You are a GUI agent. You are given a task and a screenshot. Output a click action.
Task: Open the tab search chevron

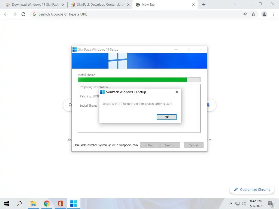tap(235, 4)
